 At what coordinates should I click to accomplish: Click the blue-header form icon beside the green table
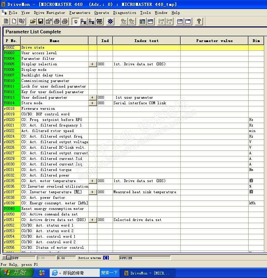point(150,22)
